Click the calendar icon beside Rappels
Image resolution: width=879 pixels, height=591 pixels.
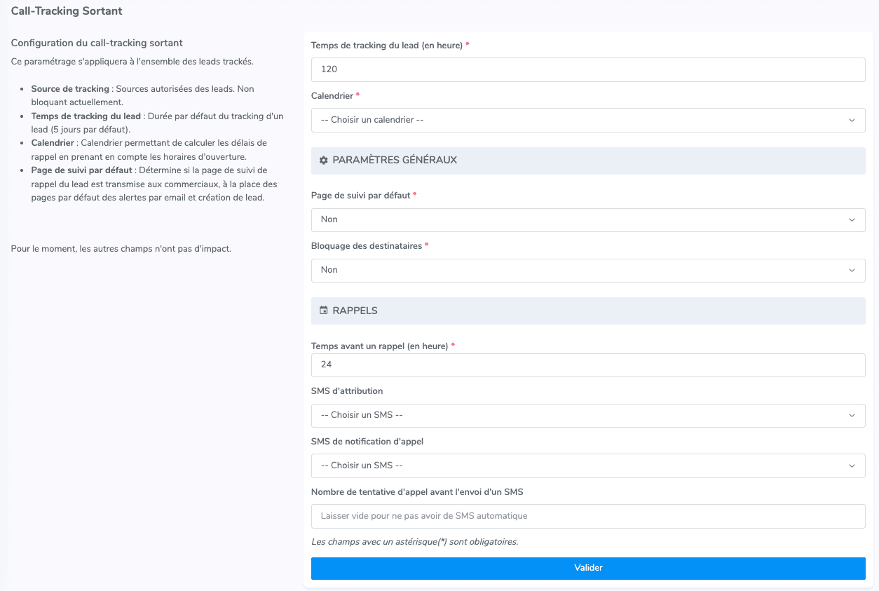click(324, 311)
